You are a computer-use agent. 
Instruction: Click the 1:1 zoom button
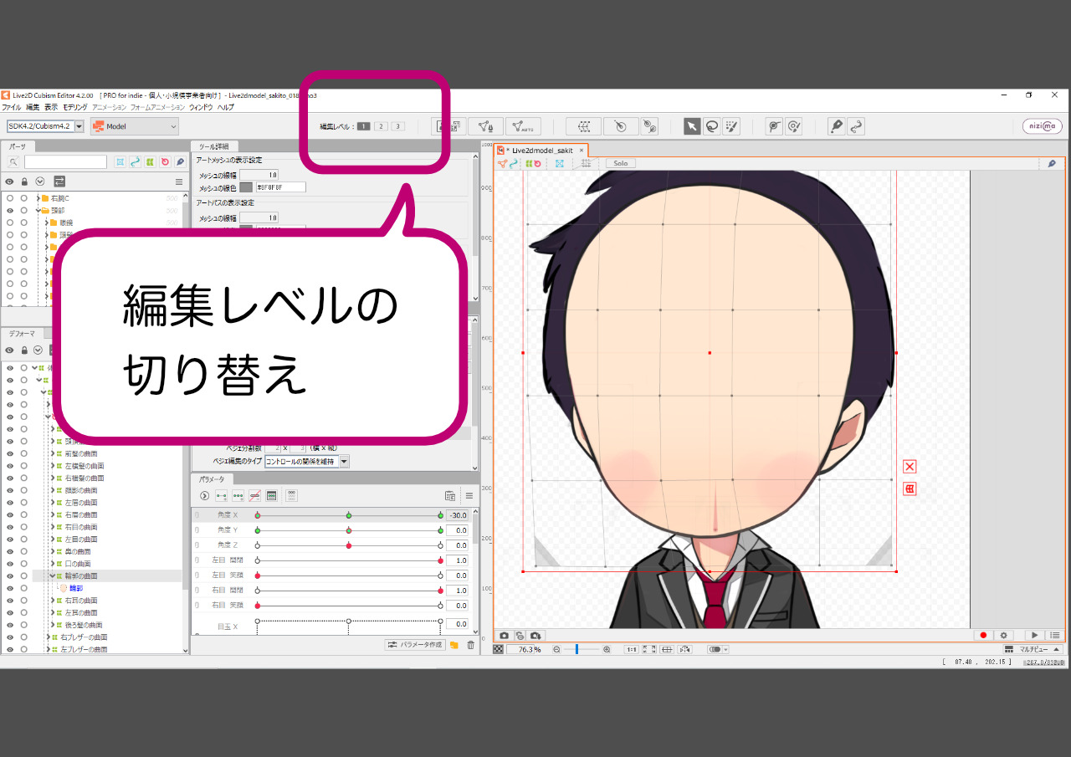632,649
